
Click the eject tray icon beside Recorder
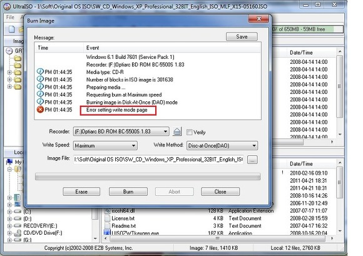click(177, 131)
